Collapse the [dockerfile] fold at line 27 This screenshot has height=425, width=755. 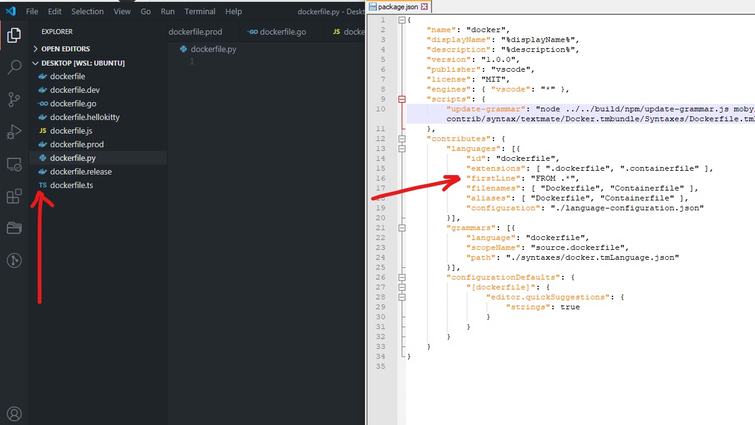(402, 287)
